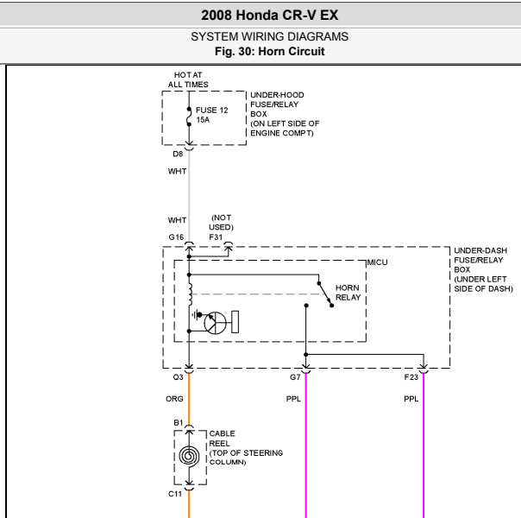Click the horn relay coil symbol
The image size is (521, 518).
190,294
